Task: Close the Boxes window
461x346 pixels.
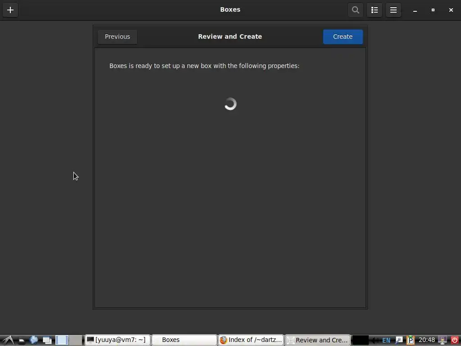Action: tap(451, 10)
